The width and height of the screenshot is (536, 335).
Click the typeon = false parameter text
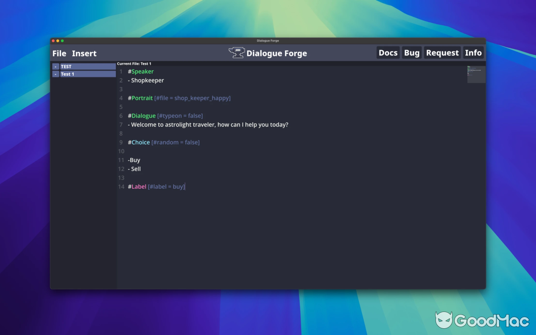(180, 116)
